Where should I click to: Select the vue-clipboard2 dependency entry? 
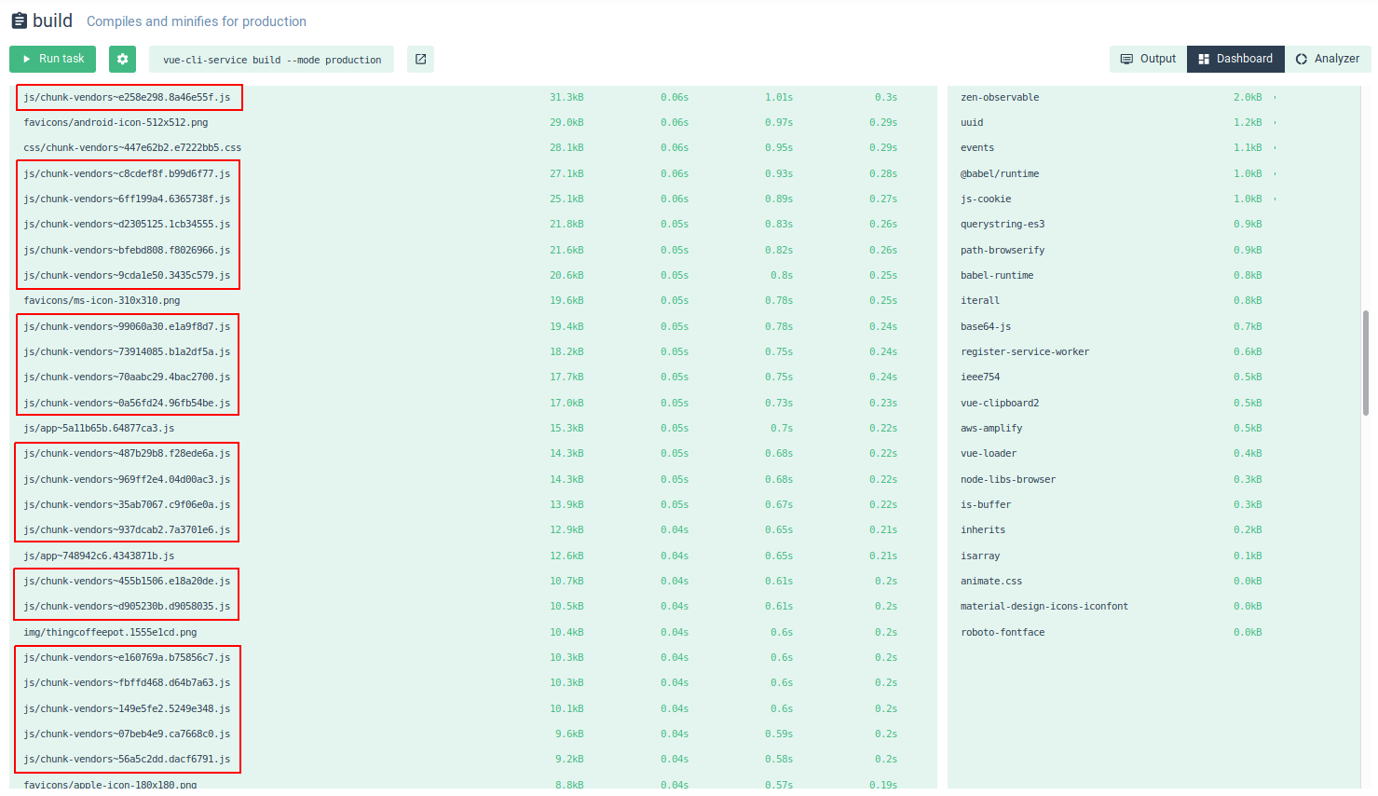[1000, 403]
